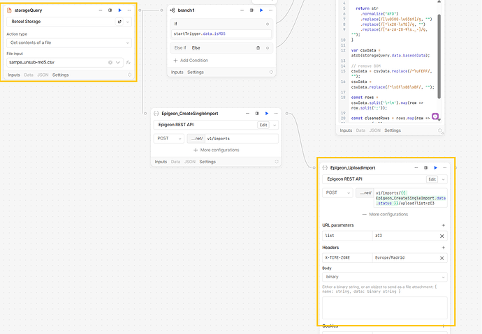The image size is (482, 334).
Task: Collapse the Epigeon_CreateSingleImport block
Action: tap(247, 113)
